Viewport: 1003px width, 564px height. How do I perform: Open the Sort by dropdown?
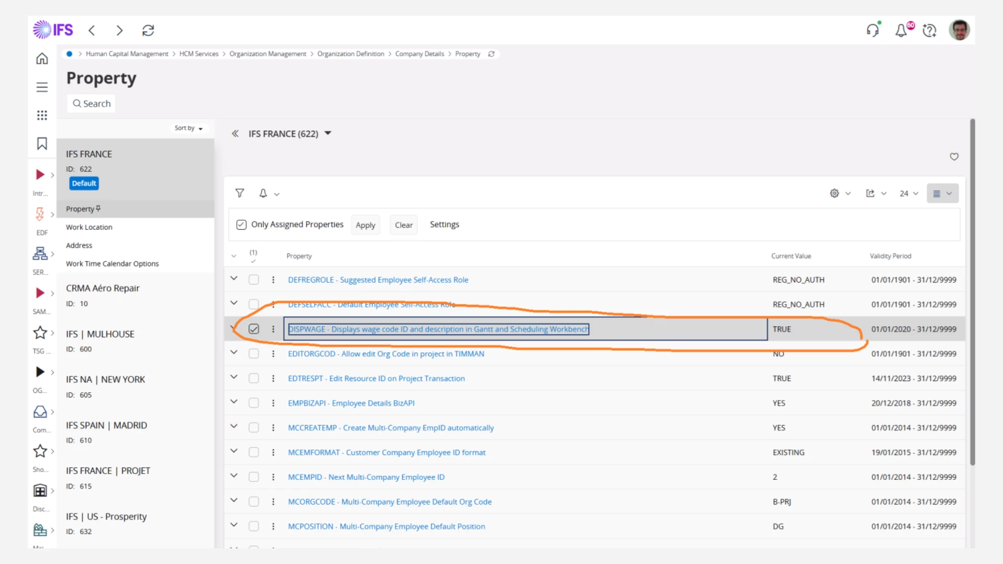tap(188, 128)
